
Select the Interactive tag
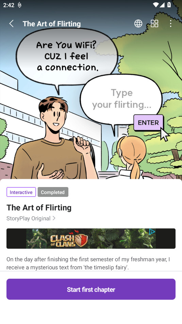point(21,192)
